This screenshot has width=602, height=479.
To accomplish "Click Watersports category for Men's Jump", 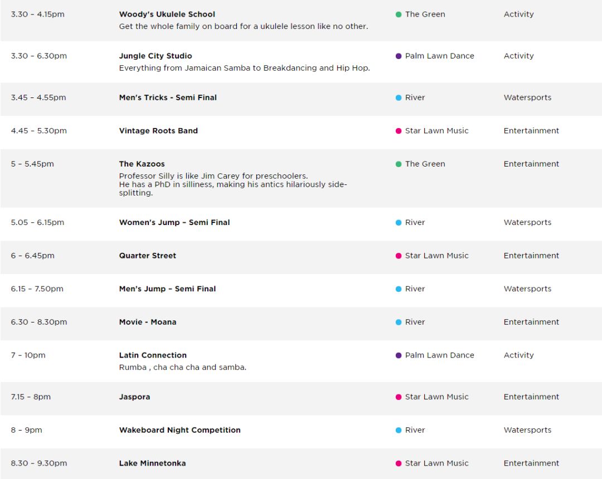I will [527, 289].
